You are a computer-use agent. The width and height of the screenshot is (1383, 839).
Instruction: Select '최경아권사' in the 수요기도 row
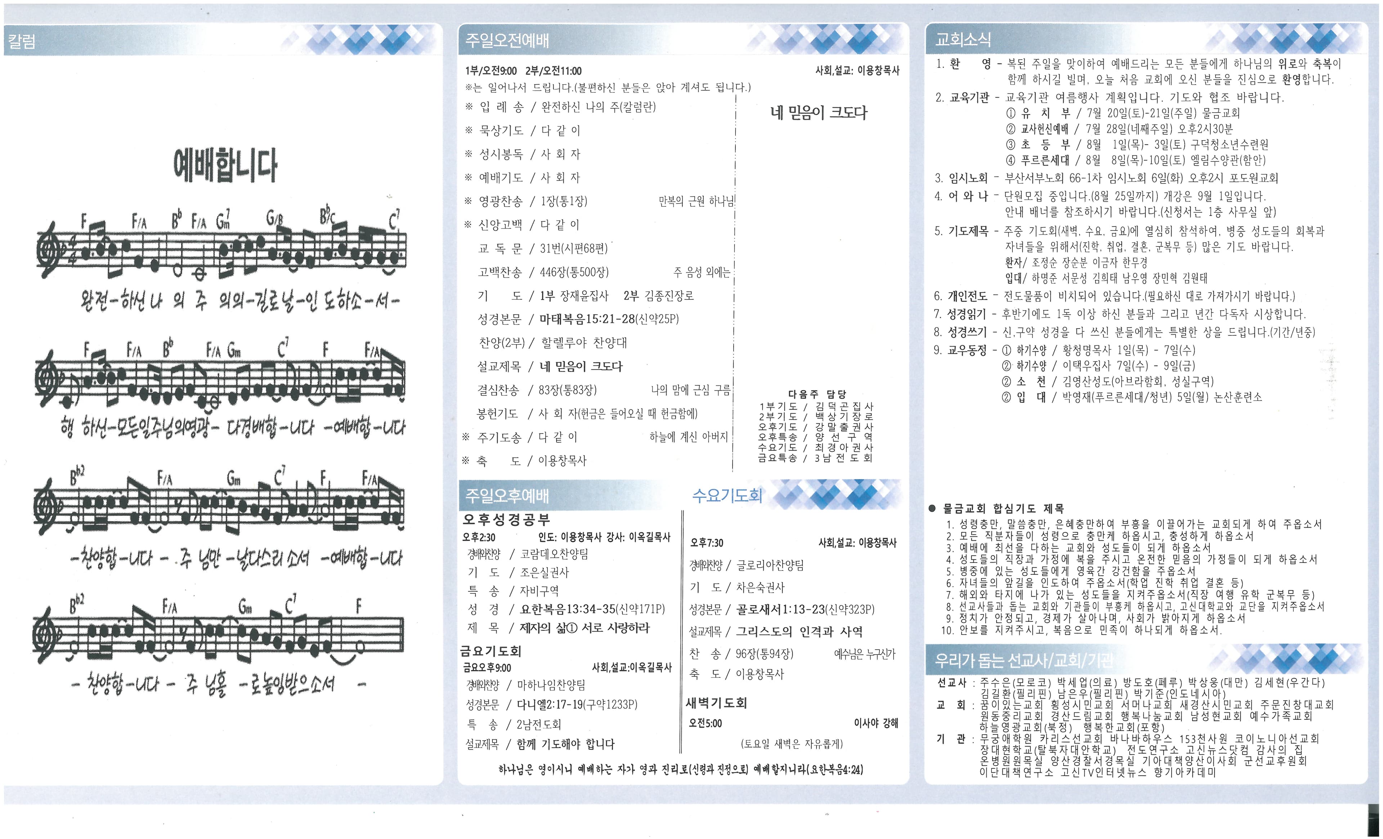point(844,447)
